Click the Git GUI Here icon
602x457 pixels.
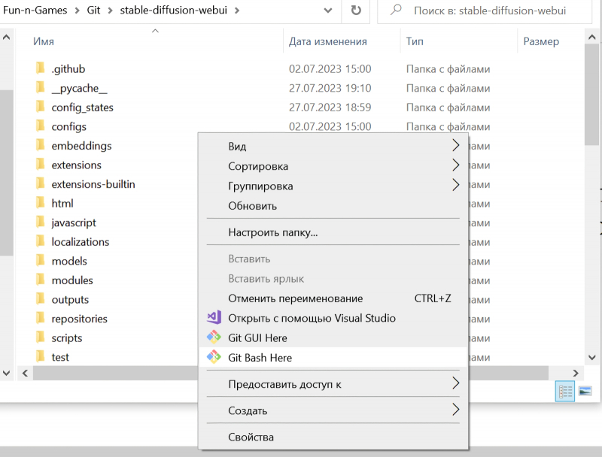(x=214, y=337)
